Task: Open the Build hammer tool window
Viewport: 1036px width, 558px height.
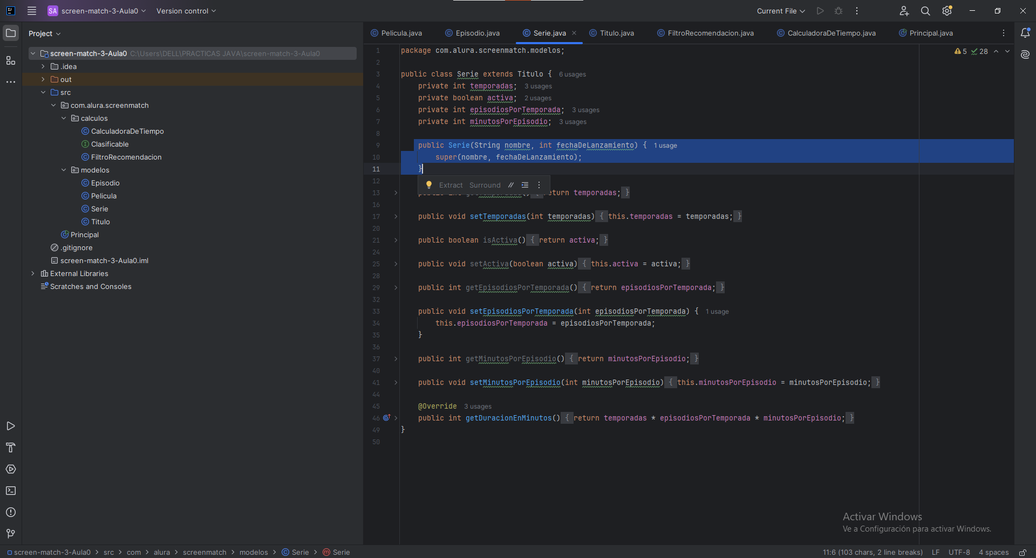Action: pos(11,447)
